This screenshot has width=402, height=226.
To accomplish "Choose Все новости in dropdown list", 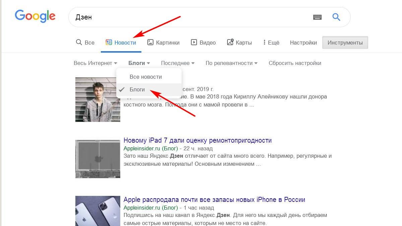I will [149, 77].
